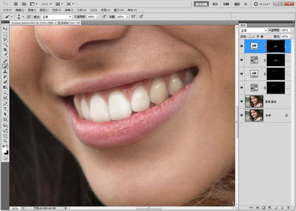296x211 pixels.
Task: Select the Type tool
Action: click(5, 109)
